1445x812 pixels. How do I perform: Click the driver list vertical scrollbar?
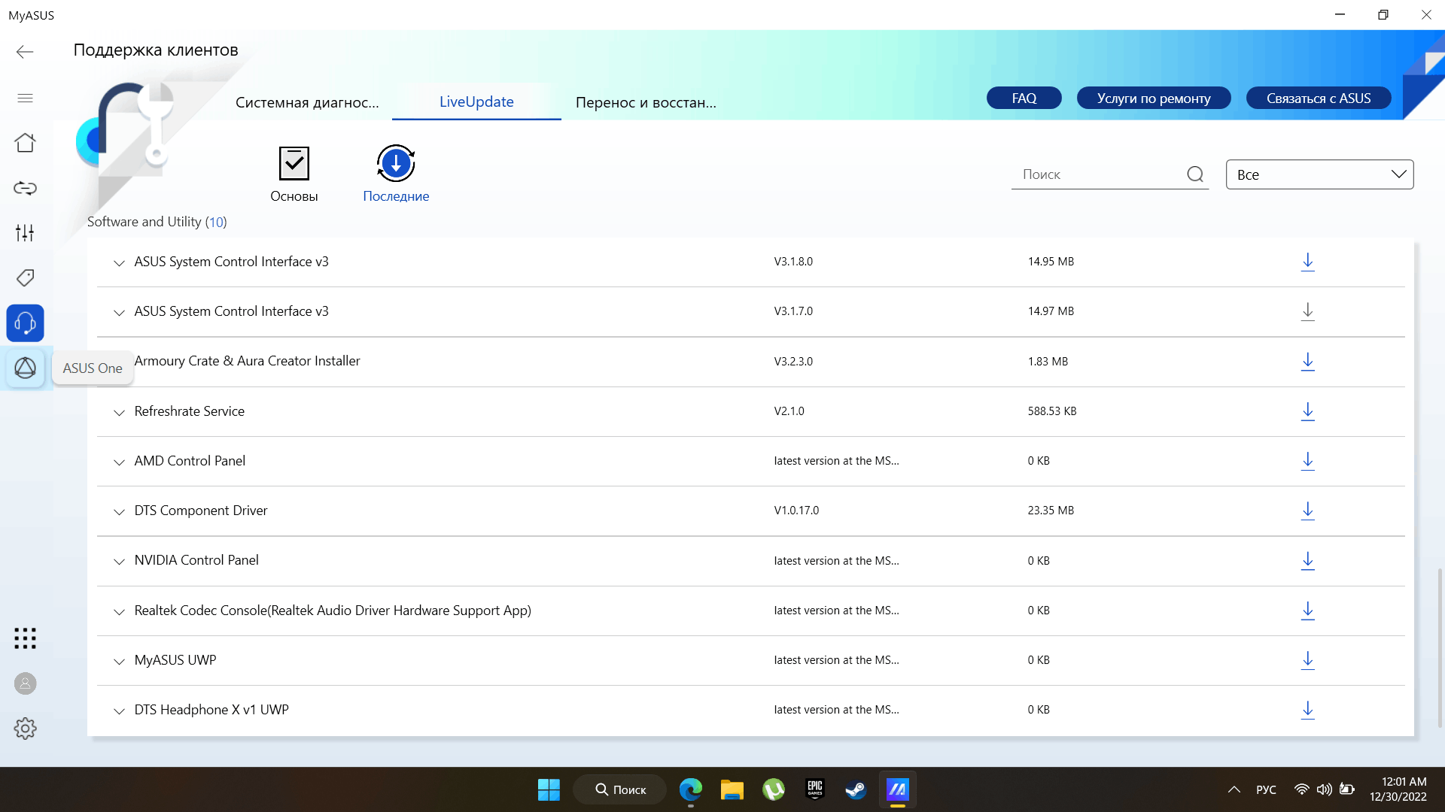(x=1440, y=647)
